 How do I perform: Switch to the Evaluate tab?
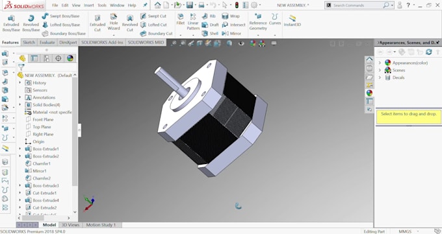[47, 42]
